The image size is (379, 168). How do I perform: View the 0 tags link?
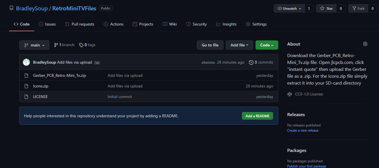coord(87,45)
